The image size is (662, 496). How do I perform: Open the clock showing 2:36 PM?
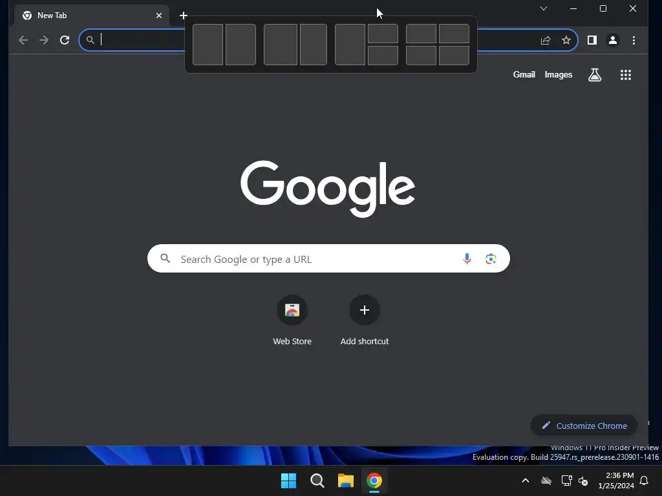[616, 480]
